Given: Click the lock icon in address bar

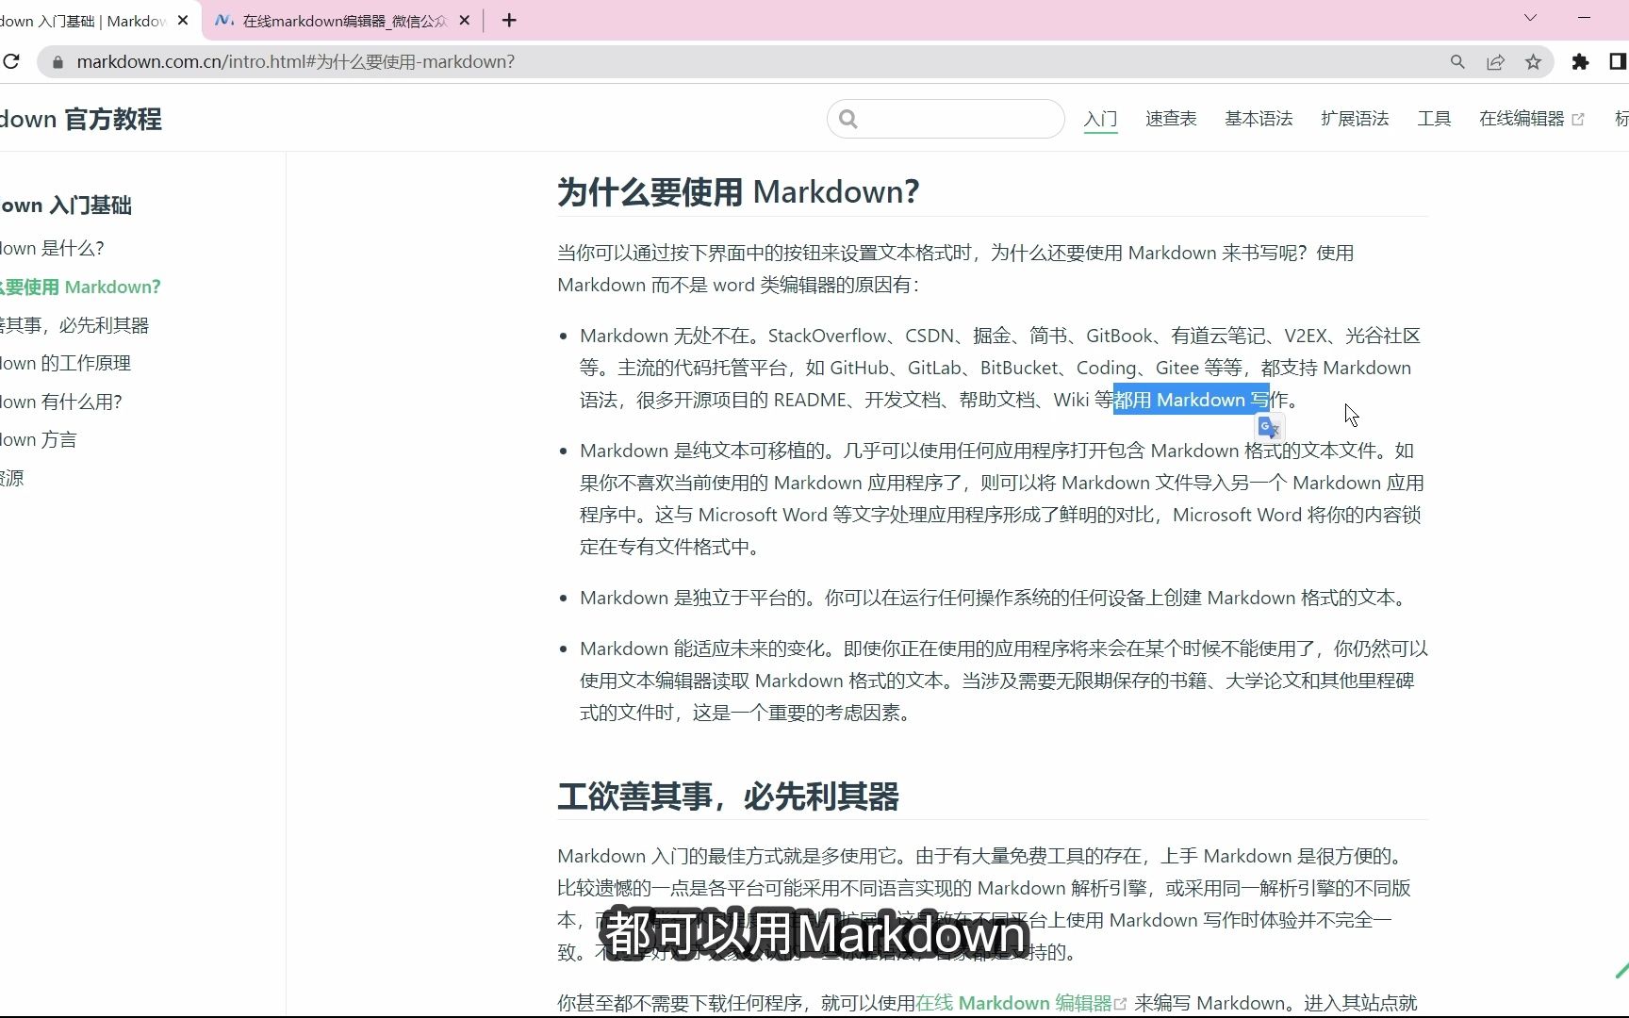Looking at the screenshot, I should click(x=58, y=62).
